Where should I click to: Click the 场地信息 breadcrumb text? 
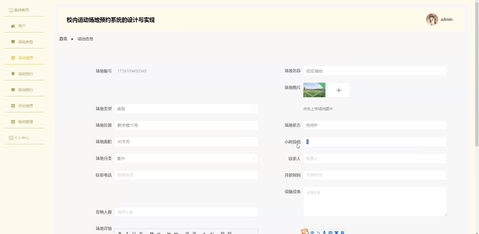(85, 39)
